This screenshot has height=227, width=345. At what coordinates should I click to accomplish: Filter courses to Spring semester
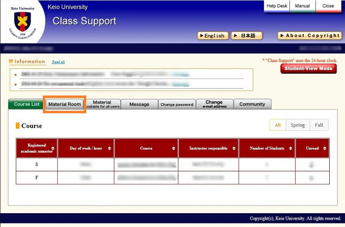pyautogui.click(x=298, y=125)
